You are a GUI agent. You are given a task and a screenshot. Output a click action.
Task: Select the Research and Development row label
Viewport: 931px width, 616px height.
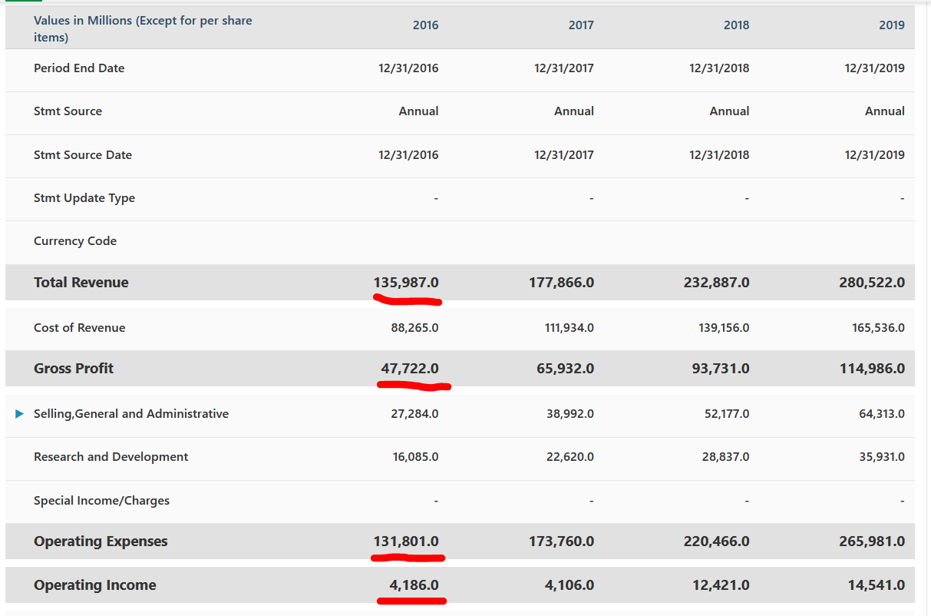110,456
